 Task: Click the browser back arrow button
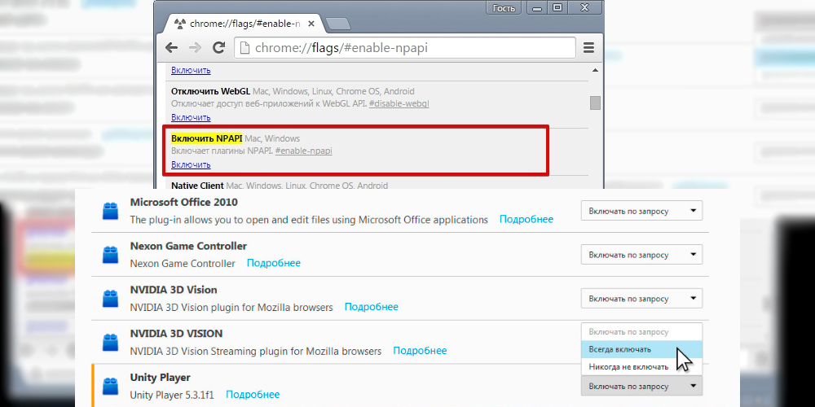tap(172, 48)
